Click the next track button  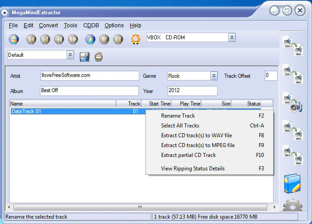45,39
